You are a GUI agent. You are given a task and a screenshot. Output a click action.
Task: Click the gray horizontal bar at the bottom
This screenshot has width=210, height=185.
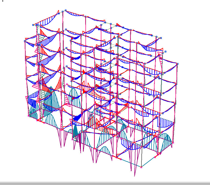(105, 183)
